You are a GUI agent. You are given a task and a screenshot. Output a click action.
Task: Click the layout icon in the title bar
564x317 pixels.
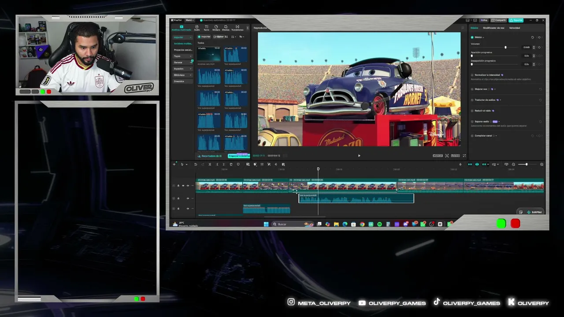[x=468, y=20]
